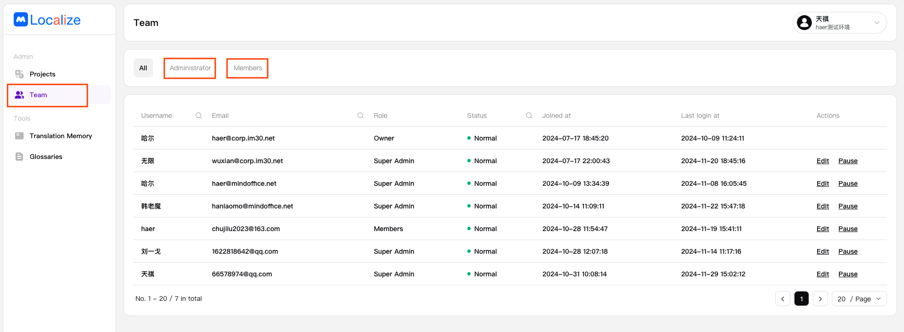904x332 pixels.
Task: Click the Localize logo icon
Action: pyautogui.click(x=21, y=20)
